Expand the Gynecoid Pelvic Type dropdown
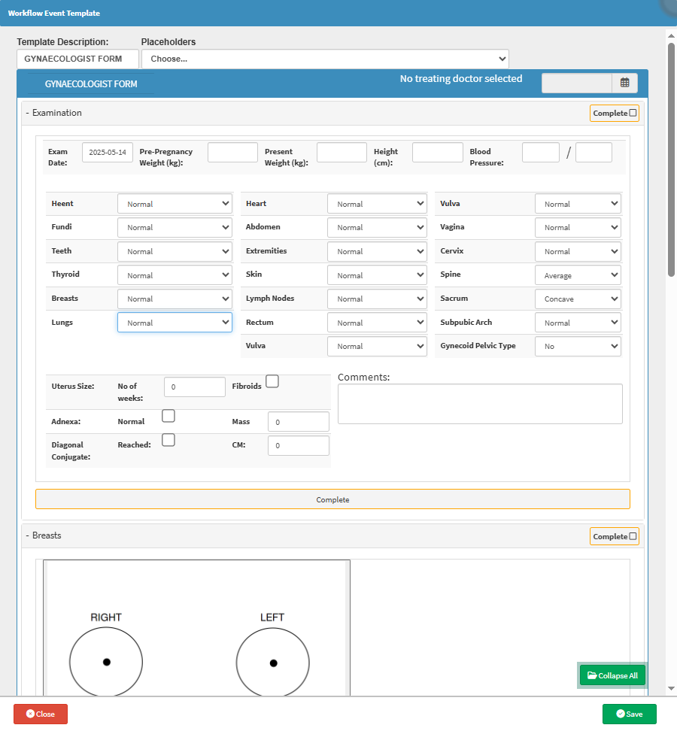The width and height of the screenshot is (677, 731). (578, 346)
